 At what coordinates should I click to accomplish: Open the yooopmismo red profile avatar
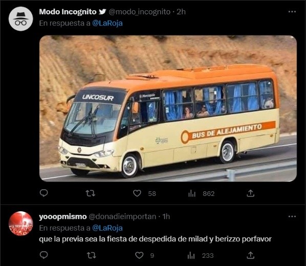20,224
